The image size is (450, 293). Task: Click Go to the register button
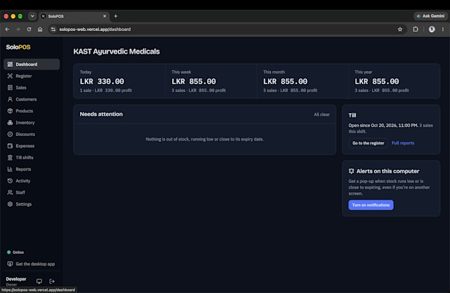coord(368,143)
